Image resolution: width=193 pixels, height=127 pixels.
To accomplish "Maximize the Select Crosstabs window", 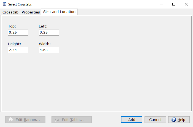I will (174, 4).
